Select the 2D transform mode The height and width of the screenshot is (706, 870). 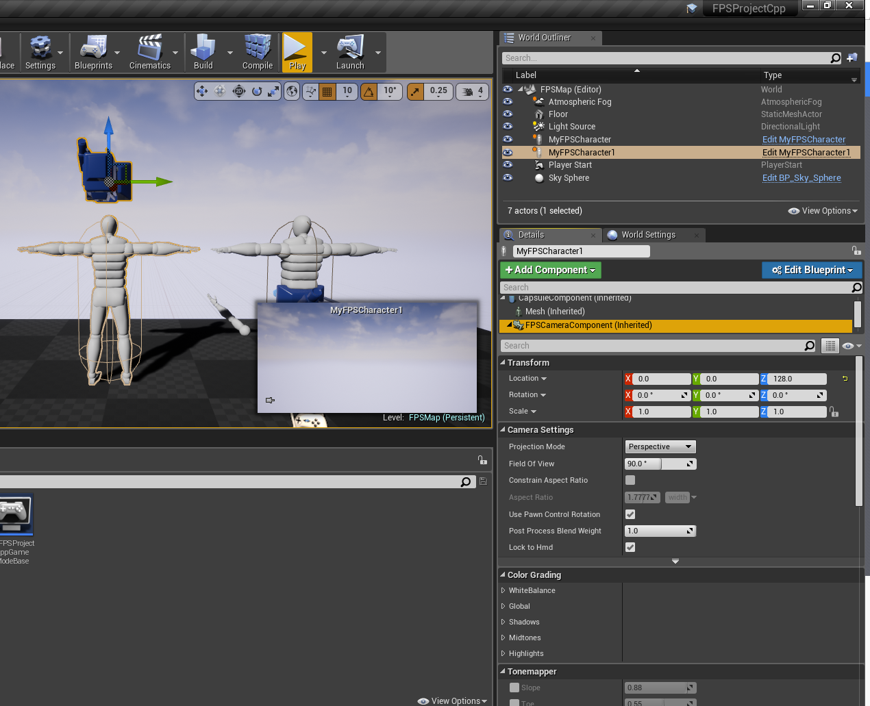(x=238, y=91)
